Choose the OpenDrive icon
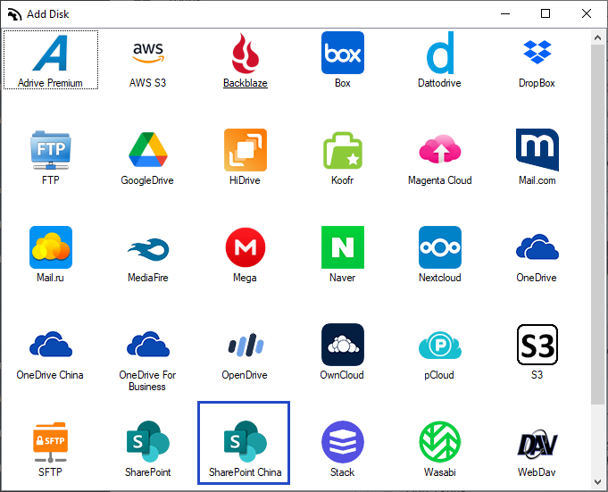Viewport: 608px width, 492px height. point(246,345)
